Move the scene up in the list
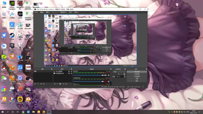 (x=41, y=84)
